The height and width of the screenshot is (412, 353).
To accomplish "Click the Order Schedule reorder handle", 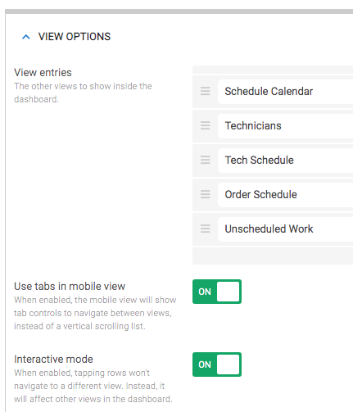I will pyautogui.click(x=206, y=194).
